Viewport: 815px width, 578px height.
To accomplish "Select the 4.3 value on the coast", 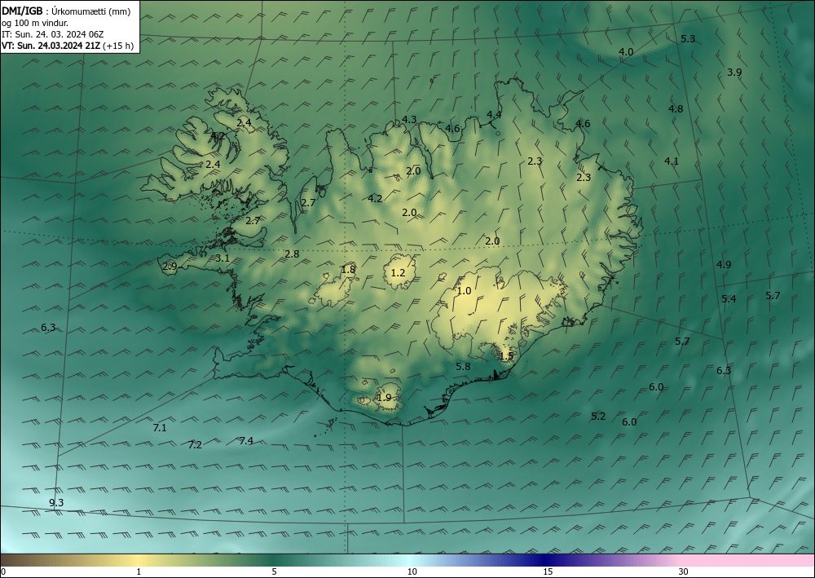I will coord(409,120).
